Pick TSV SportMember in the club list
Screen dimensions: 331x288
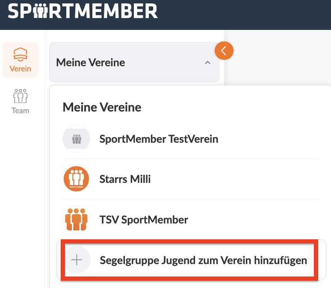point(144,220)
